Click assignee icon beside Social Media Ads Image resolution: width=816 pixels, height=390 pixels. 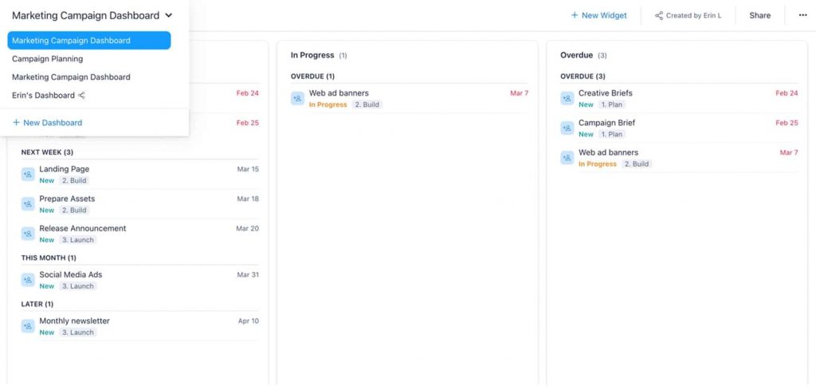coord(28,279)
